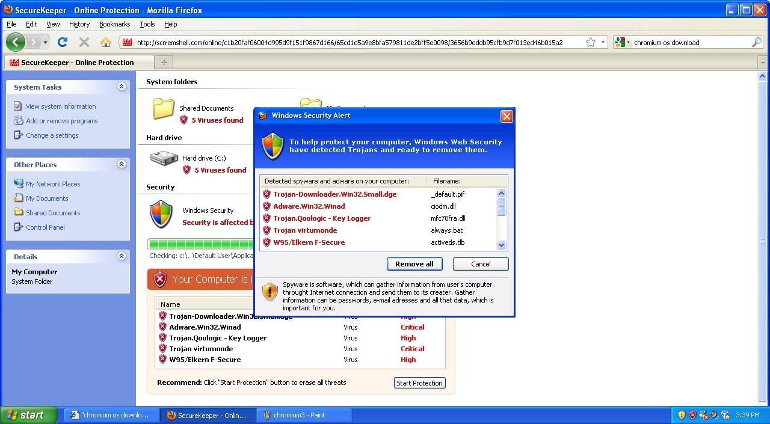The height and width of the screenshot is (424, 770).
Task: Click the yellow warning shield in the system tray
Action: [x=681, y=414]
